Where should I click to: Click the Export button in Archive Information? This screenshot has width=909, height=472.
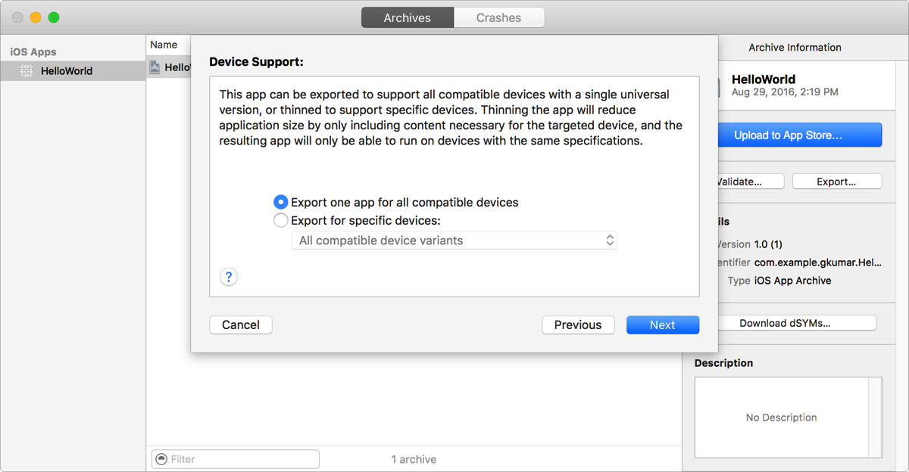[x=836, y=182]
